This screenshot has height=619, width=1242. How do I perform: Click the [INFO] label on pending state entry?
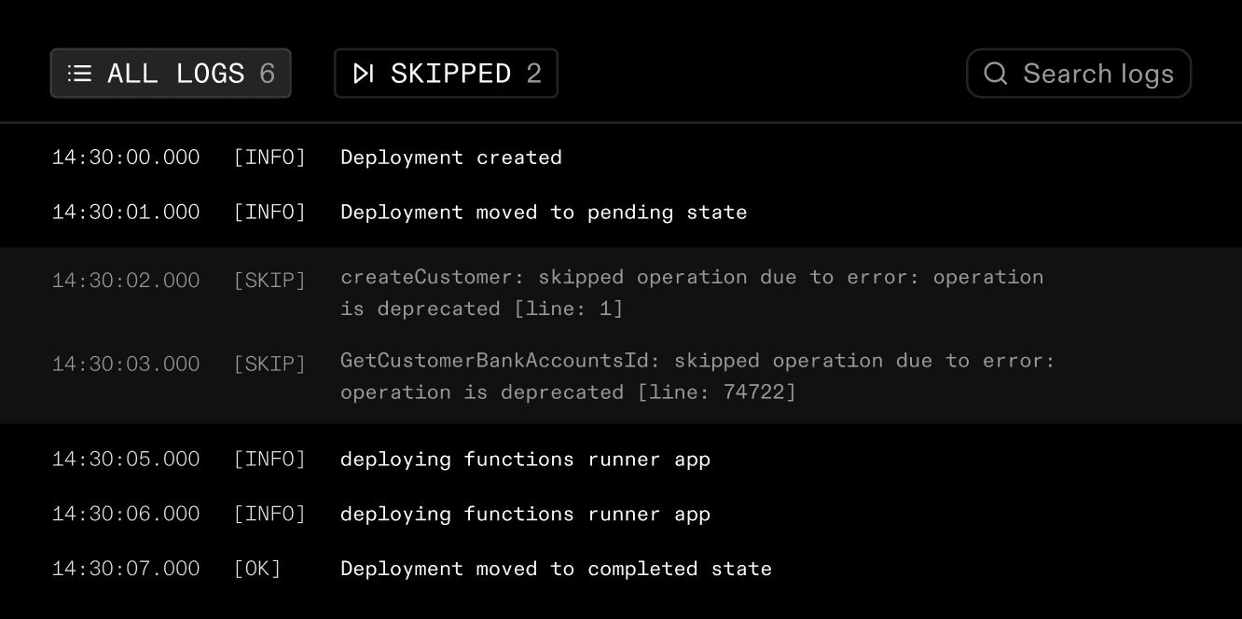pos(271,212)
